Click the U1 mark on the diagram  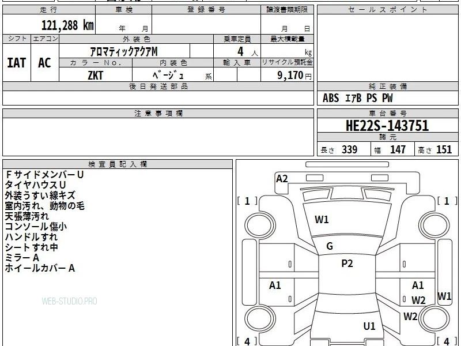(369, 326)
